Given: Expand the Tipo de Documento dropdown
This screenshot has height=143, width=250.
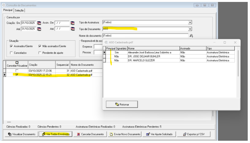Looking at the screenshot, I should tap(190, 29).
